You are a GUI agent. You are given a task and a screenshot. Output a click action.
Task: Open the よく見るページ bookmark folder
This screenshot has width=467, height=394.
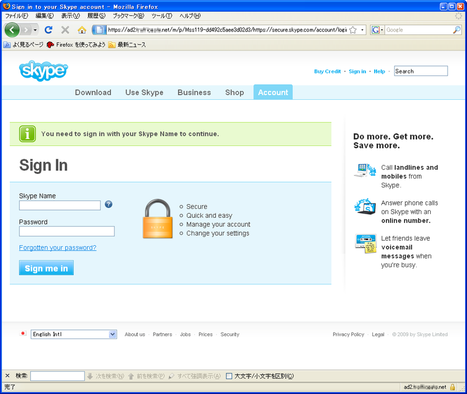click(23, 45)
